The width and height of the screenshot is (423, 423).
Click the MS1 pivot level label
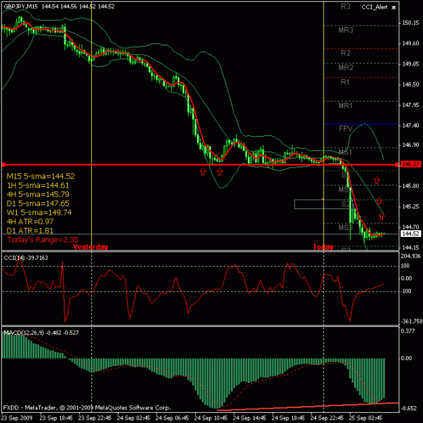346,152
